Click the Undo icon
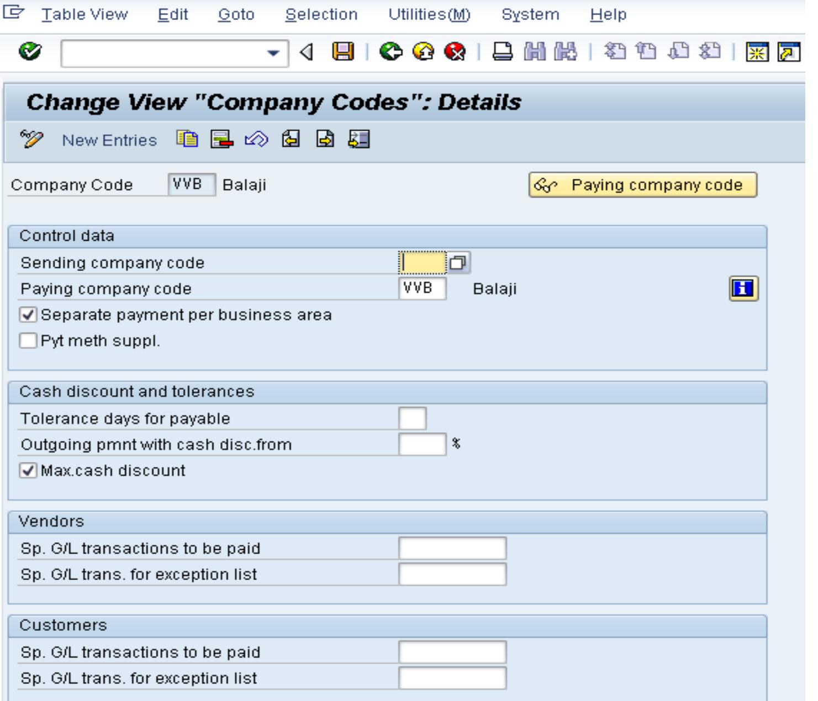Screen dimensions: 818x701 (256, 140)
